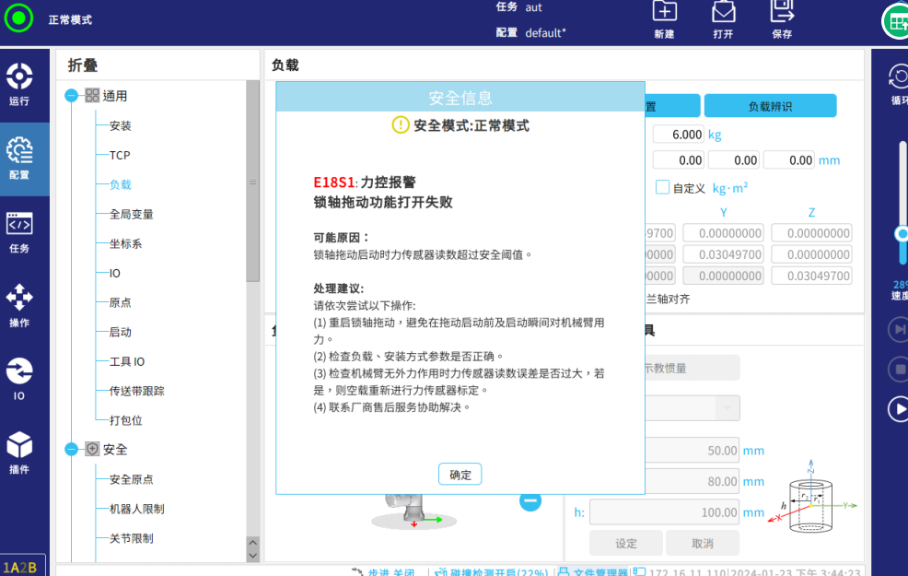Click 确定 to dismiss safety dialog

pyautogui.click(x=460, y=475)
